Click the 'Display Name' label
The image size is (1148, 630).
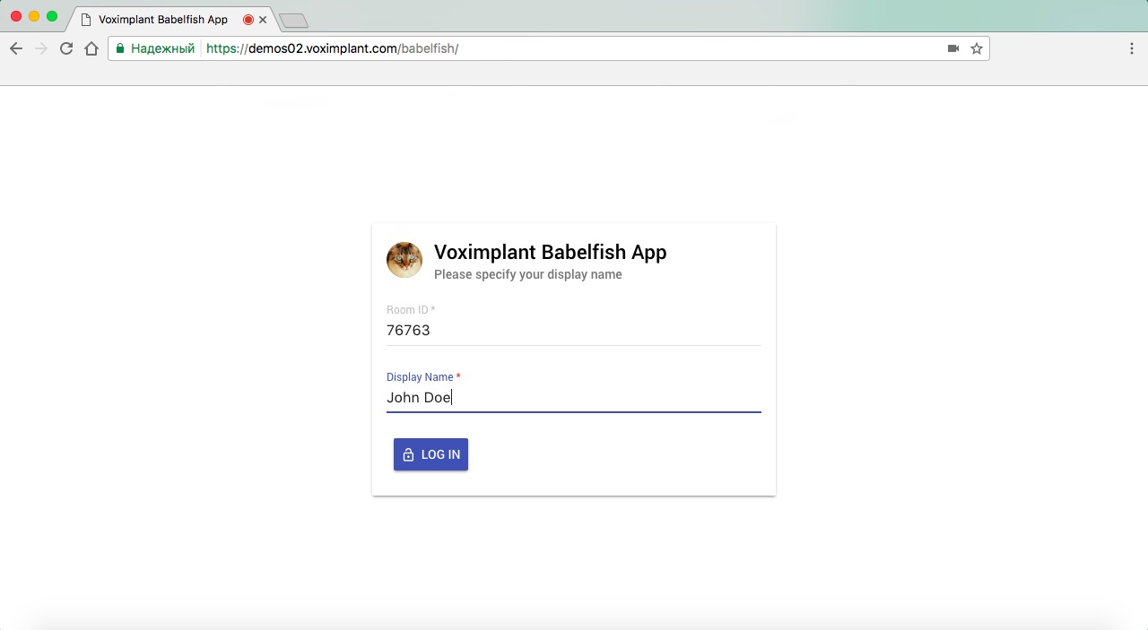point(423,377)
